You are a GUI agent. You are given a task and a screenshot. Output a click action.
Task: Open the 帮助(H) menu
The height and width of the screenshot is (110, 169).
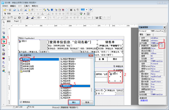(35, 6)
